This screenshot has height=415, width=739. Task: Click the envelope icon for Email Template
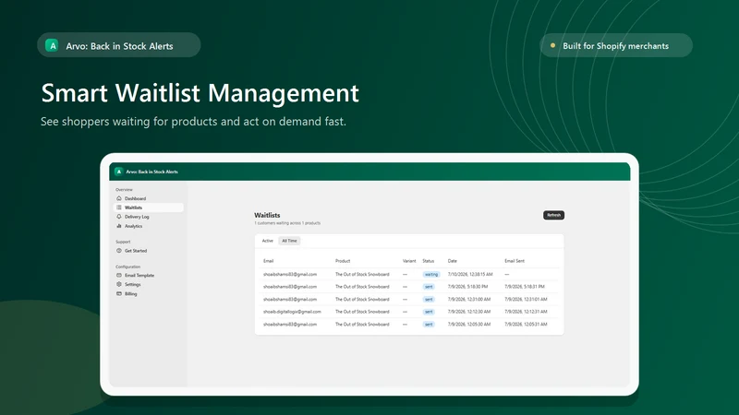point(119,275)
